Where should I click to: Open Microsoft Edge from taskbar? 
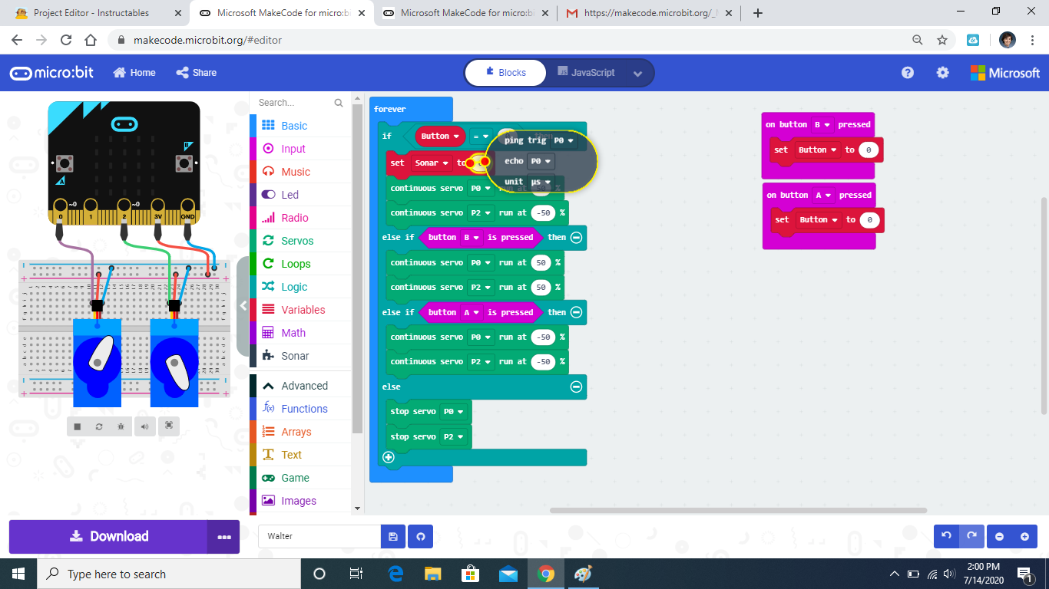(396, 574)
